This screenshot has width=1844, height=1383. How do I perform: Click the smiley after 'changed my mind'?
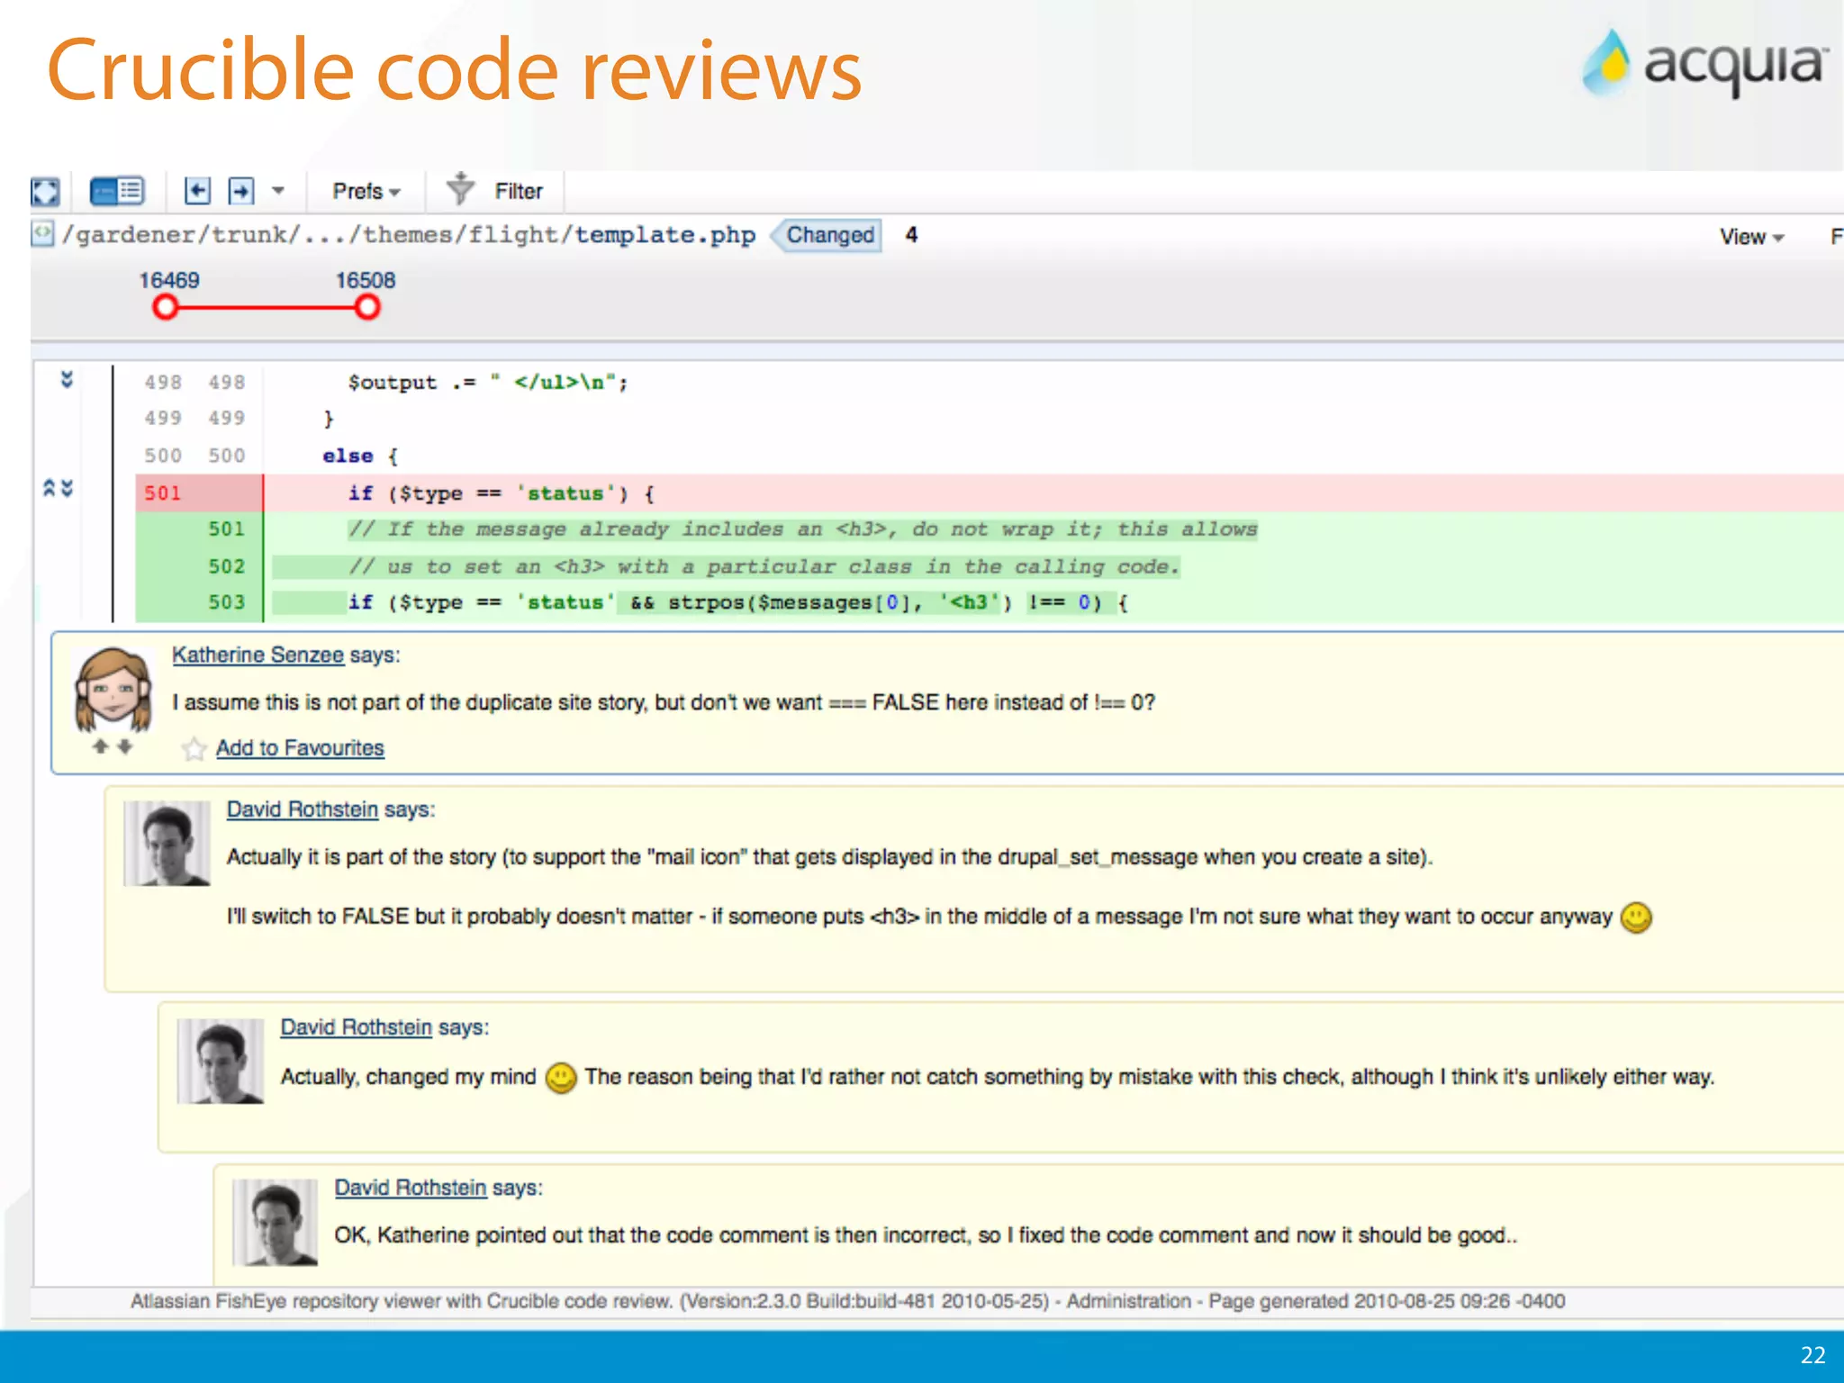(x=561, y=1077)
